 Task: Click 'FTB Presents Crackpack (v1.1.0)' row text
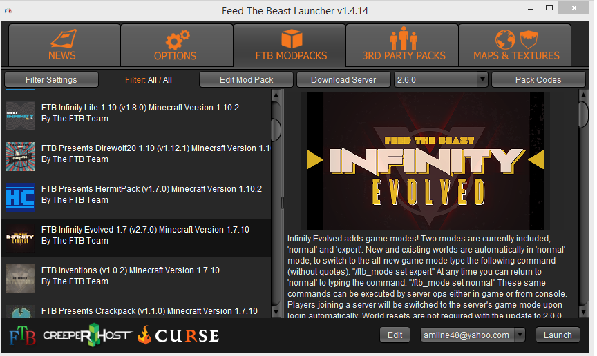[149, 311]
